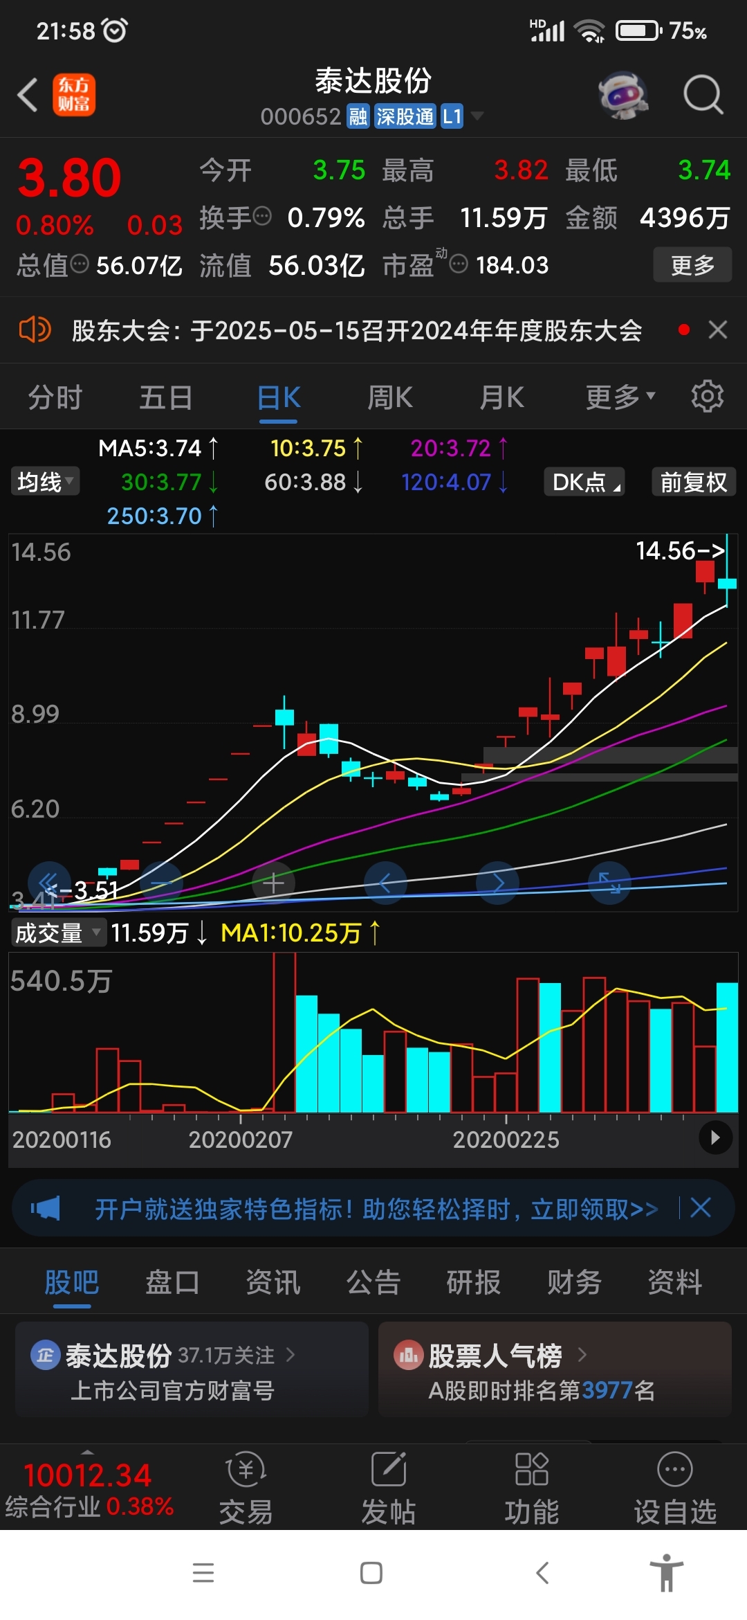This screenshot has width=747, height=1620.
Task: Open the 股东大会 announcement text
Action: point(357,330)
